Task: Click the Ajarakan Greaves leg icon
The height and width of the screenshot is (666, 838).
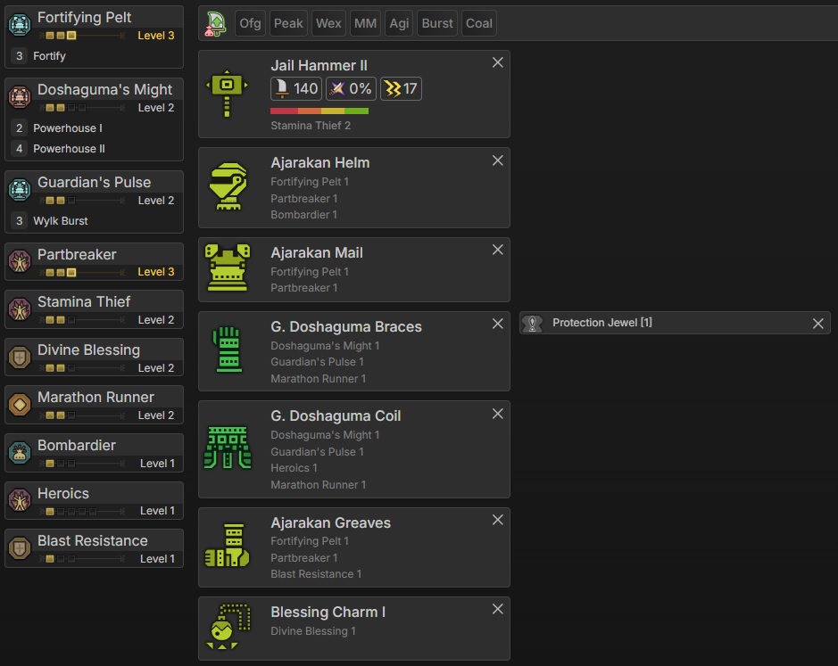Action: tap(227, 547)
